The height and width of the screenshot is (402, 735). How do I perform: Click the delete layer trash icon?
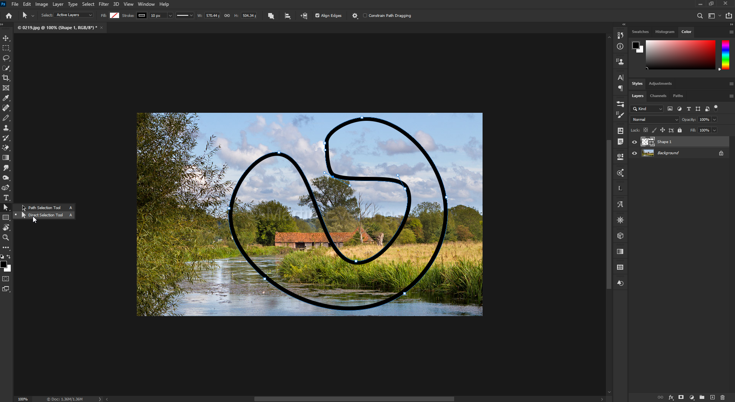click(723, 397)
